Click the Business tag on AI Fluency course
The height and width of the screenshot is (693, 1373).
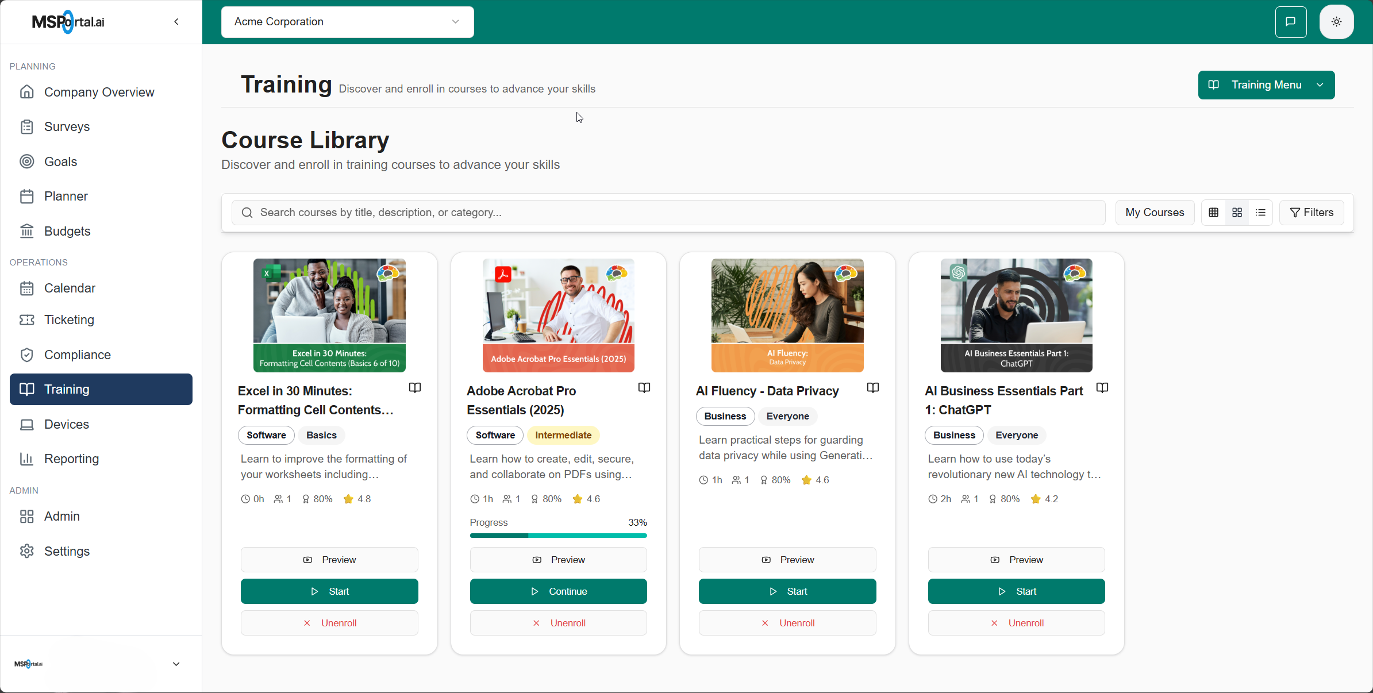click(x=725, y=416)
